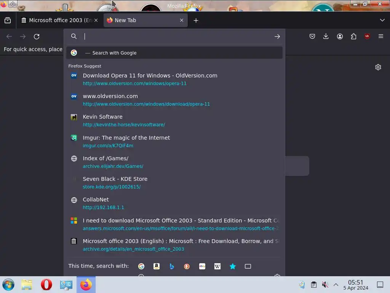The width and height of the screenshot is (390, 293).
Task: Search open tabs via tab icon
Action: (248, 266)
